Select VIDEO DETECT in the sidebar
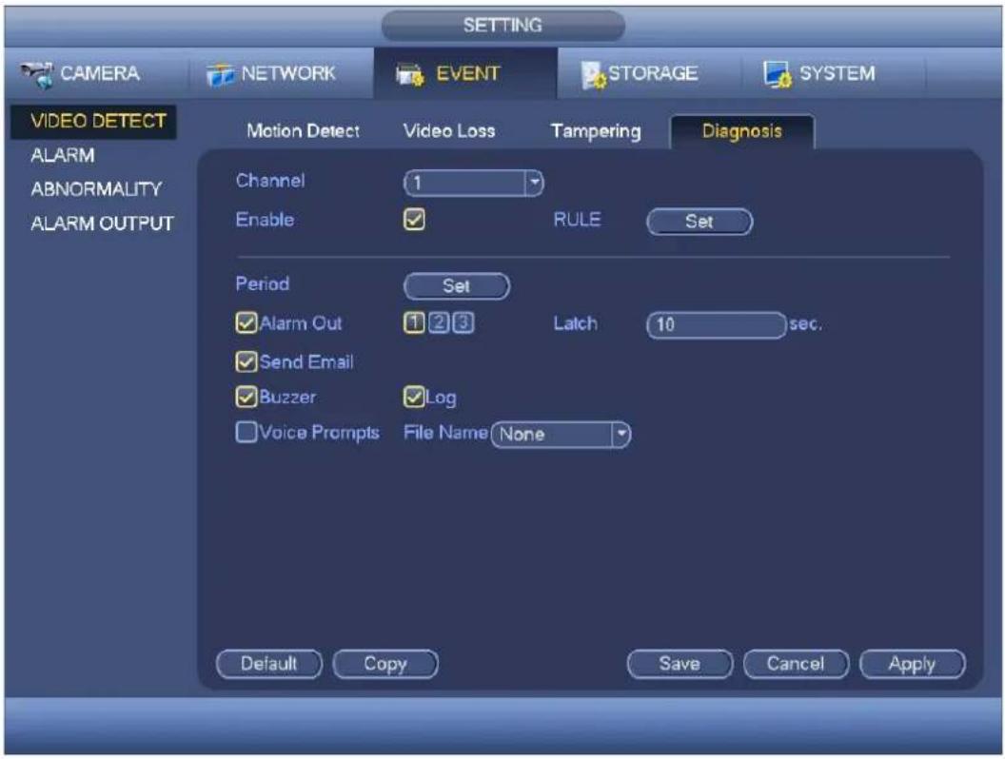This screenshot has height=759, width=1005. coord(94,121)
